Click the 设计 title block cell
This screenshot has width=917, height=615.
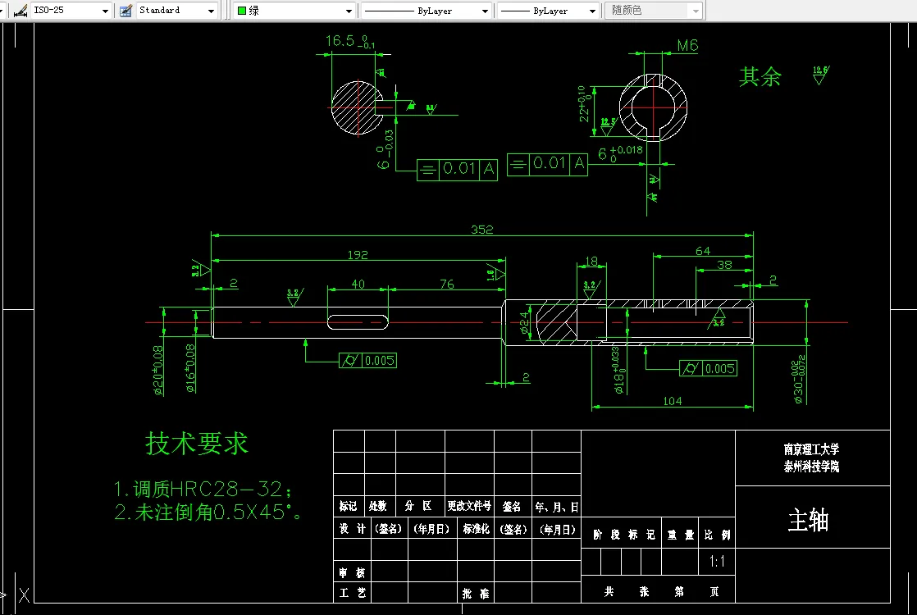(352, 529)
